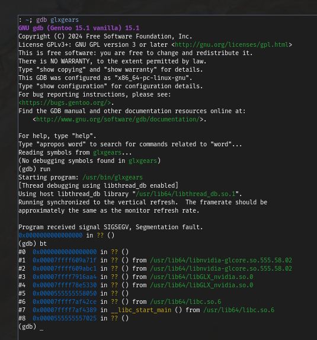Open the GDB documentation URL
Viewport: 317px width, 340px height.
pos(118,119)
